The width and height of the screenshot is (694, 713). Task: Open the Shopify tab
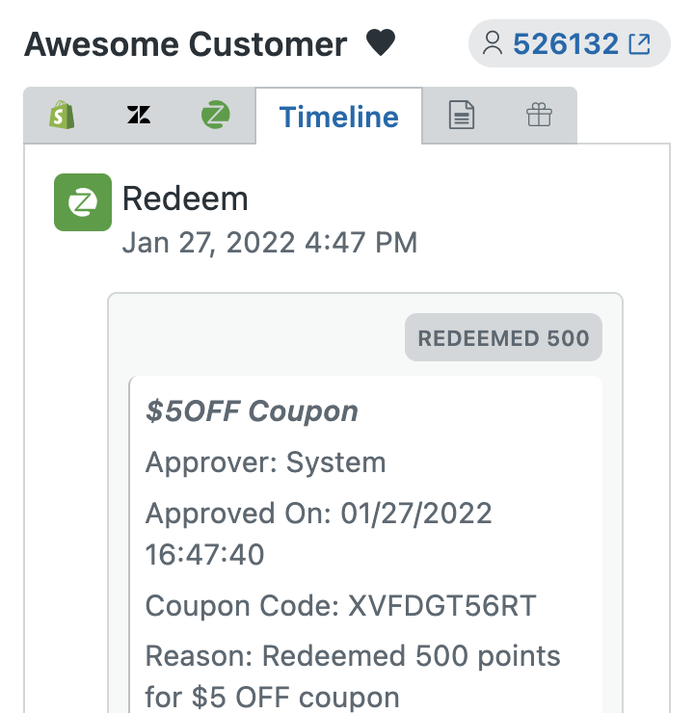coord(62,117)
